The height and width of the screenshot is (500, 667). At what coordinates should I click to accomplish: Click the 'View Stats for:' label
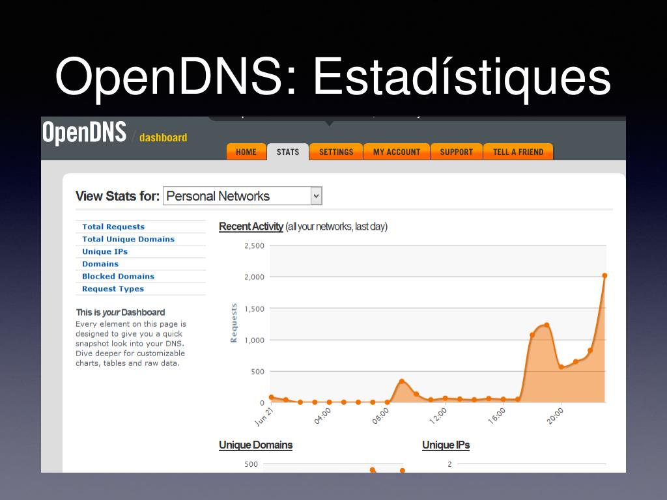117,196
